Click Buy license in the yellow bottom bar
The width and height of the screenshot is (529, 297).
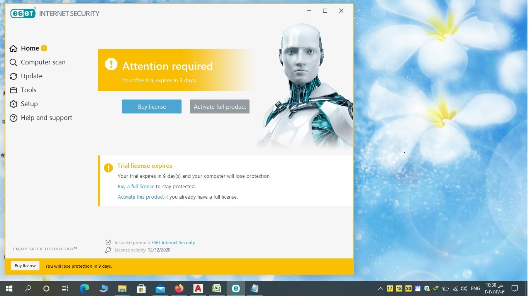[x=25, y=266]
